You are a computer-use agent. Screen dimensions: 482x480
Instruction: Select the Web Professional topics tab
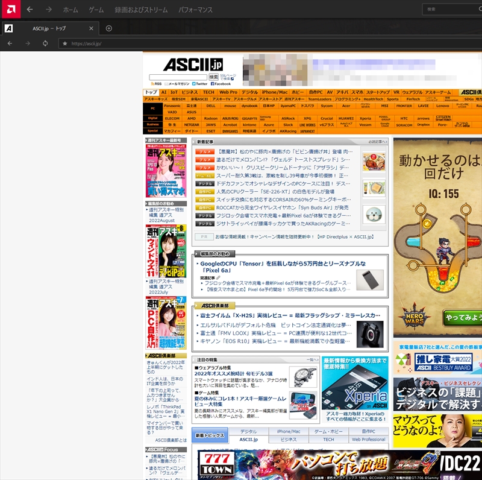pos(368,440)
